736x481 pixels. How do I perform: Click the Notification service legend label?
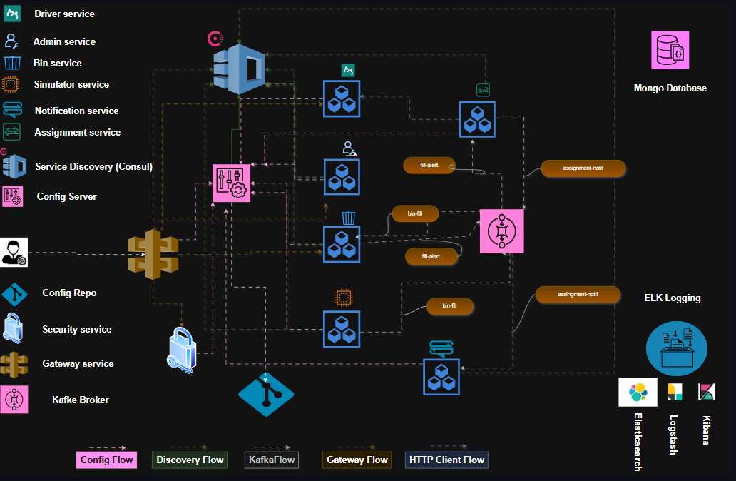pos(76,111)
